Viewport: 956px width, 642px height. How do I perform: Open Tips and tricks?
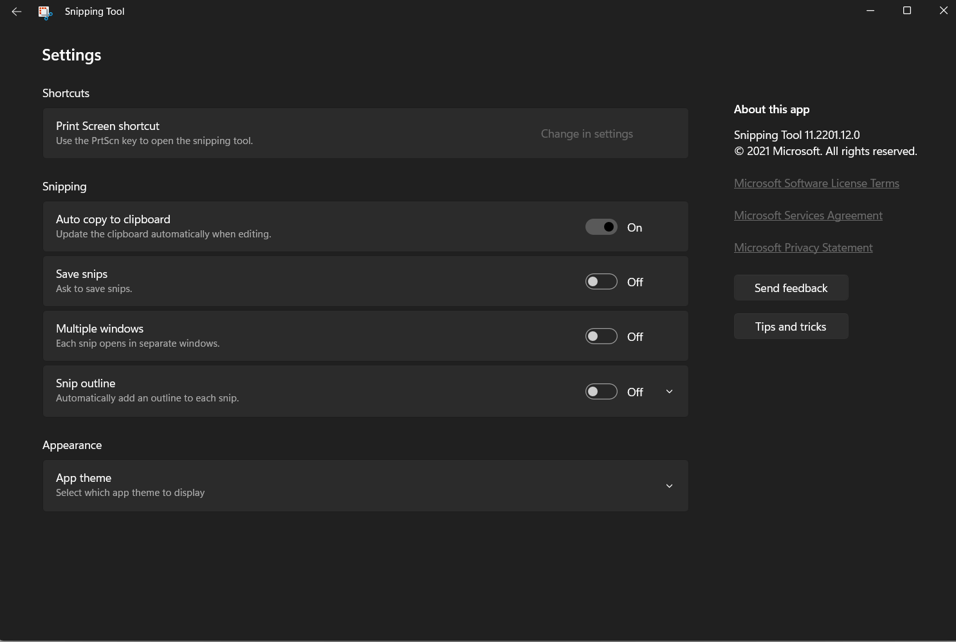[x=791, y=327]
